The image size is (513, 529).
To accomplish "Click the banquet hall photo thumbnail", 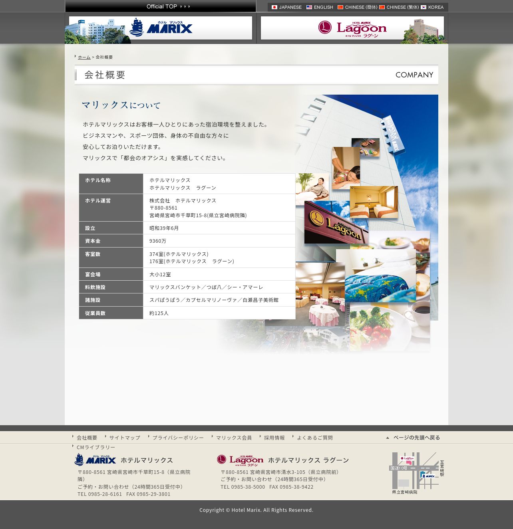I will coord(320,293).
